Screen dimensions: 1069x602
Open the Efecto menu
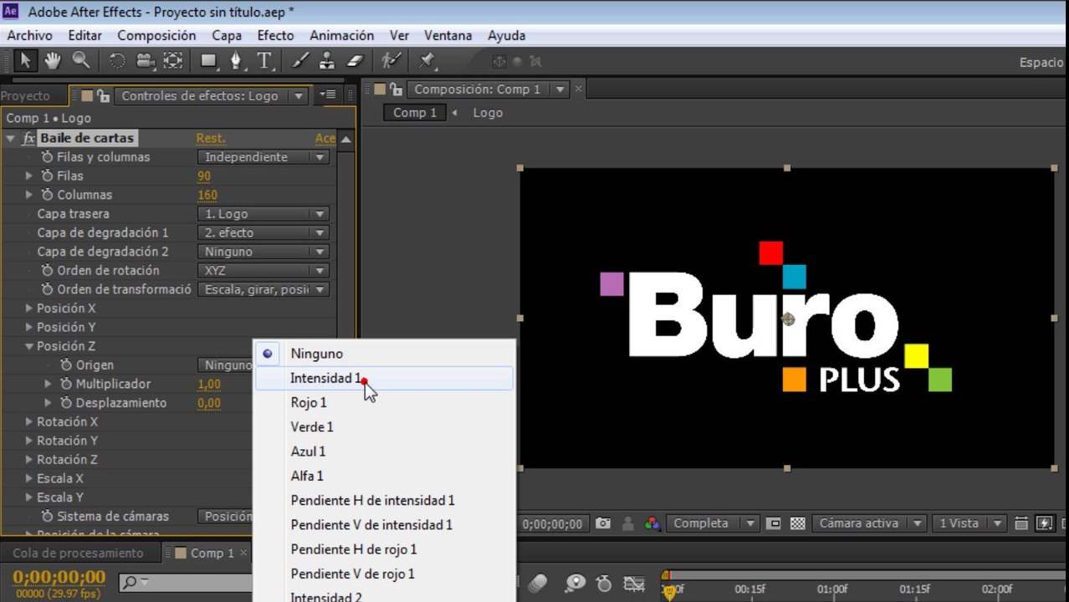tap(275, 35)
